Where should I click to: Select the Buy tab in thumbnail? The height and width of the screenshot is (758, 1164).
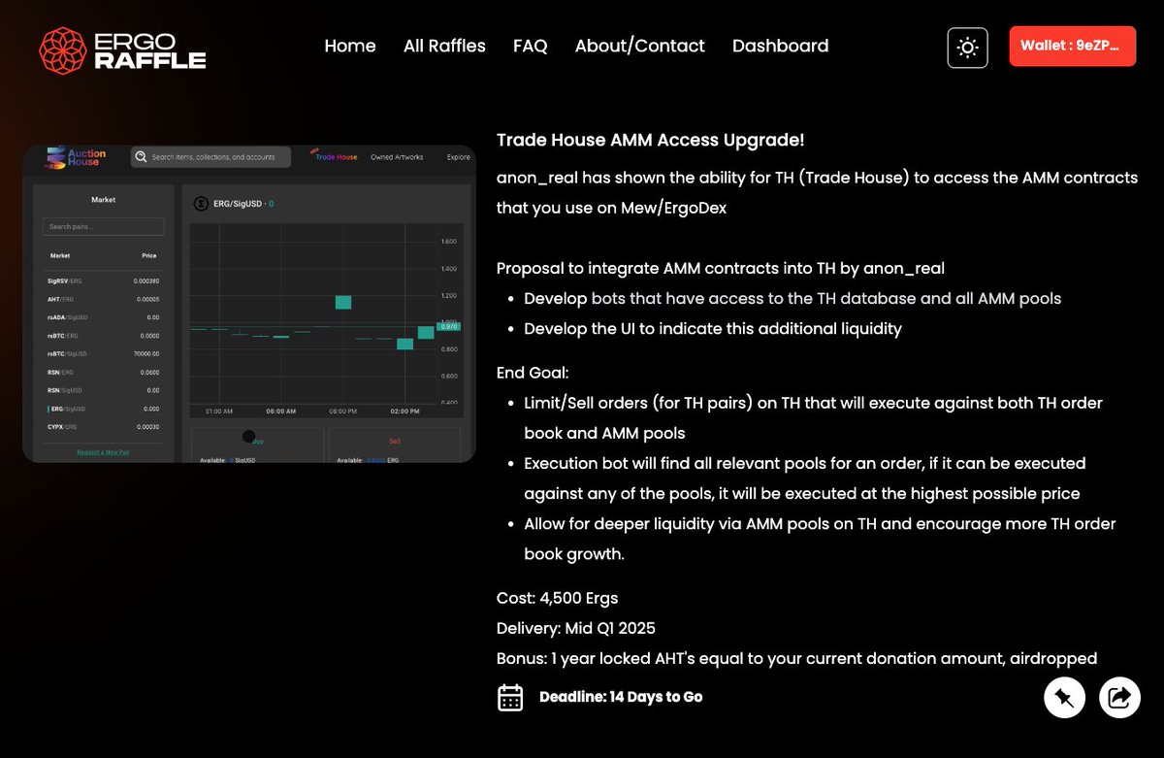(x=258, y=440)
